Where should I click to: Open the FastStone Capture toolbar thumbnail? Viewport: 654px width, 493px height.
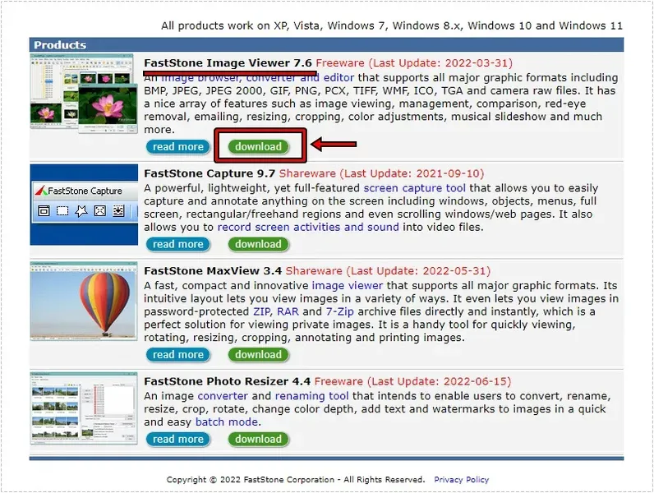pyautogui.click(x=84, y=205)
